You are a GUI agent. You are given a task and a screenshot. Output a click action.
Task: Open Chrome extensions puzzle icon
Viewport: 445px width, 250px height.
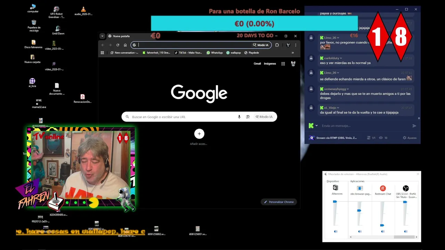click(277, 45)
